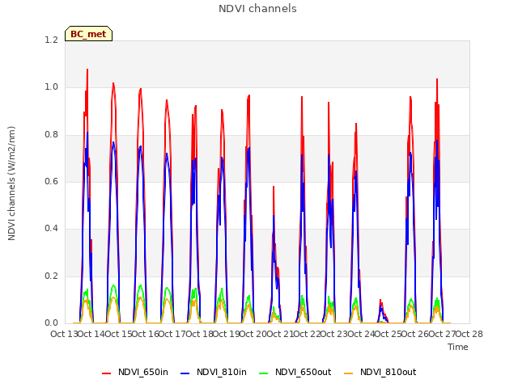
Task: Click the NDVI channels chart title
Action: tap(257, 9)
